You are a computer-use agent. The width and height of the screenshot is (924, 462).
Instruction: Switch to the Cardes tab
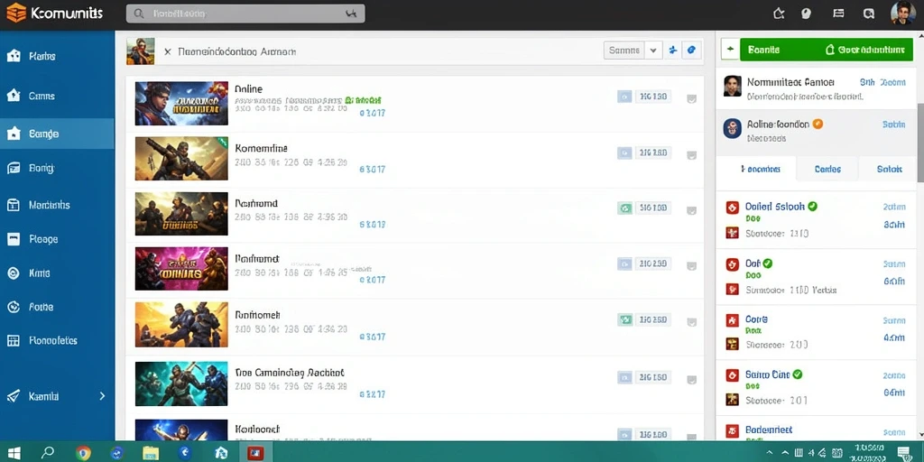coord(827,169)
